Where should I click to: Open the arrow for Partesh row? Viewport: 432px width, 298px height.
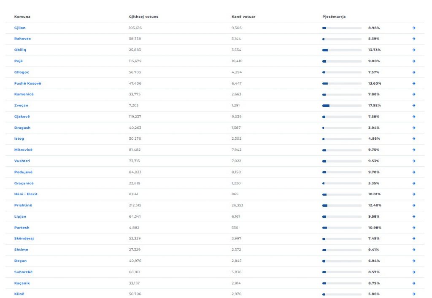point(414,228)
